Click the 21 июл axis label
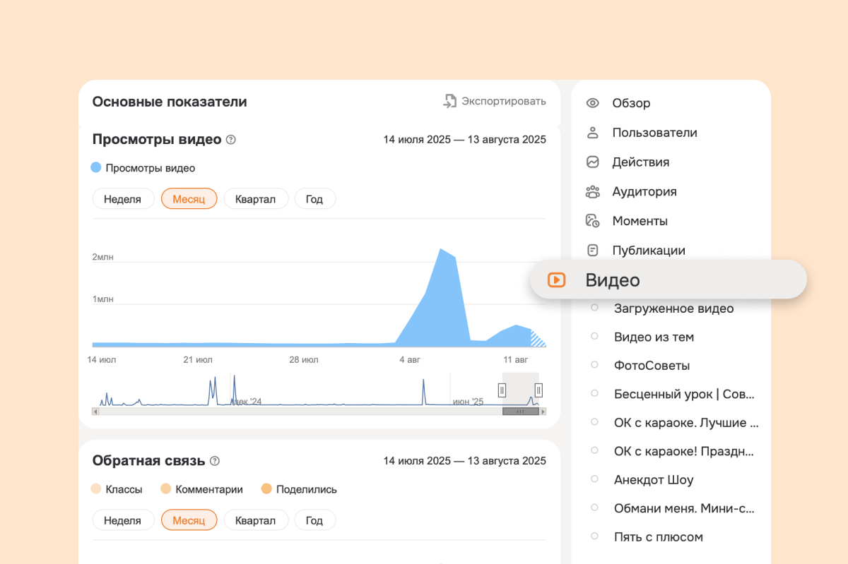Screen dimensions: 848x564 point(198,360)
